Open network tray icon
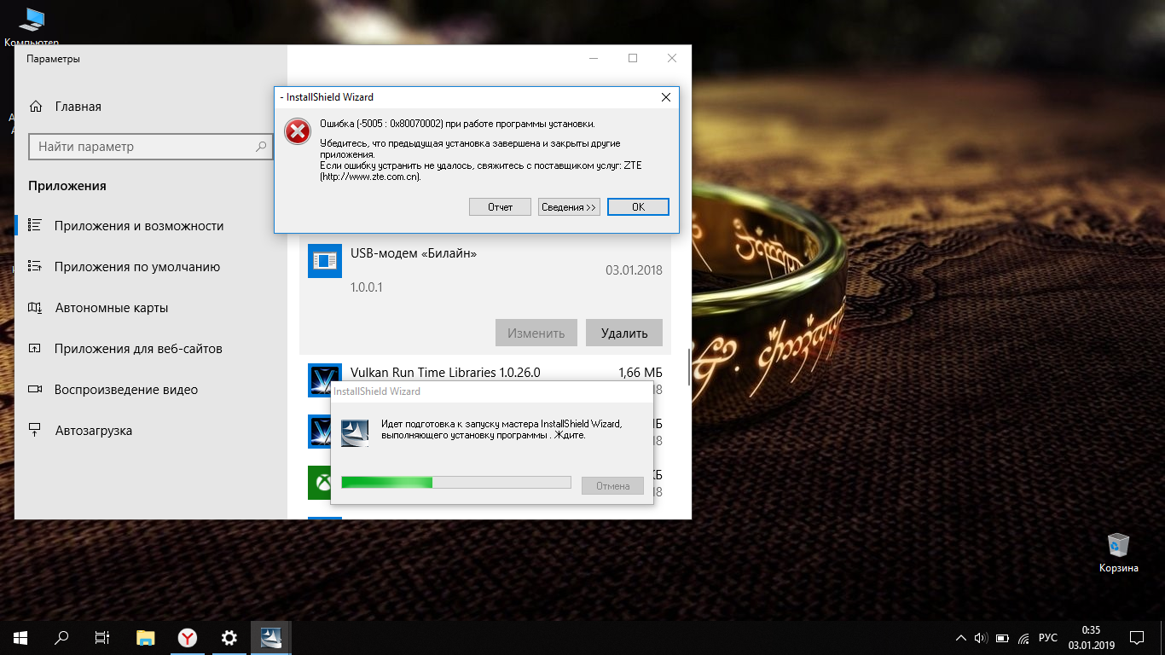The height and width of the screenshot is (655, 1165). pos(1023,638)
